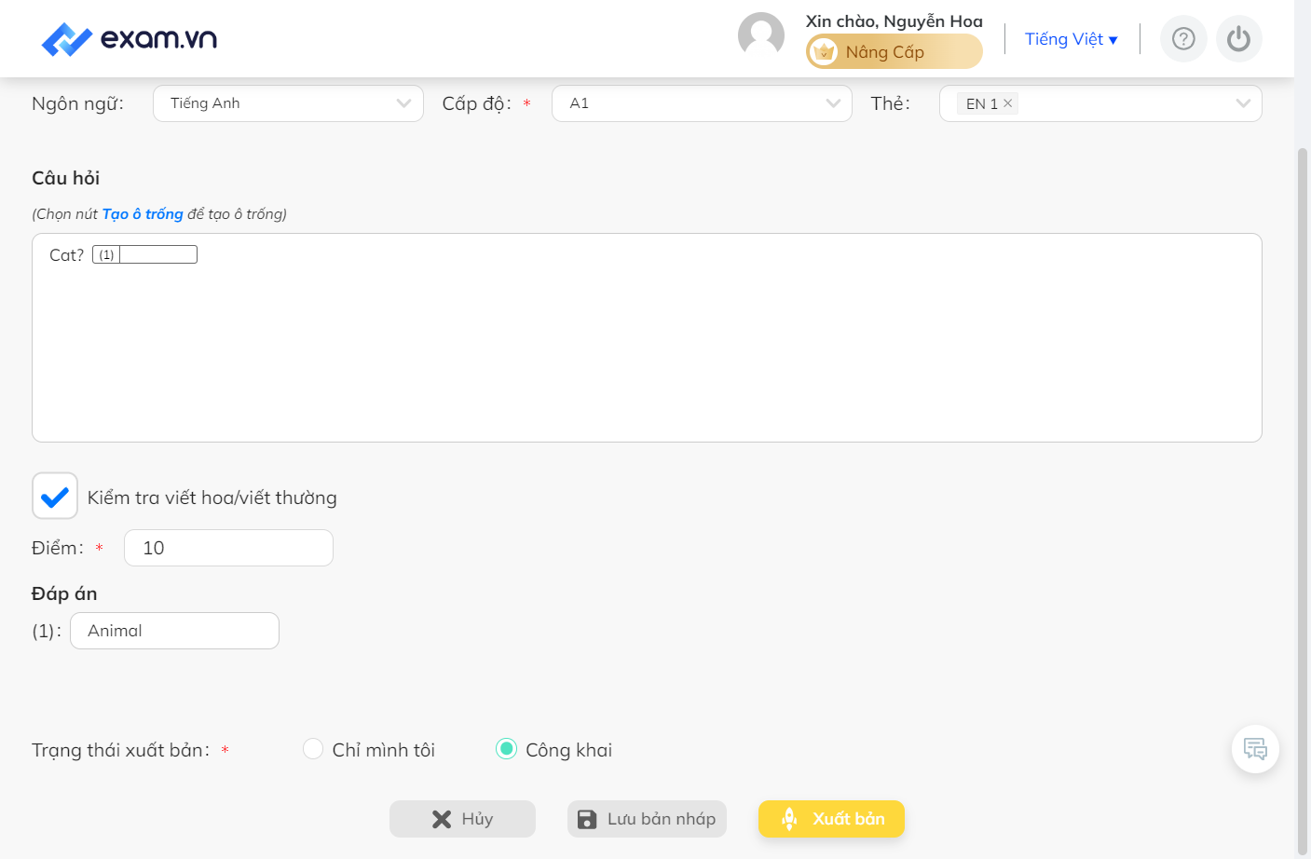Click the Tạo ô trống link
Image resolution: width=1311 pixels, height=859 pixels.
(143, 214)
